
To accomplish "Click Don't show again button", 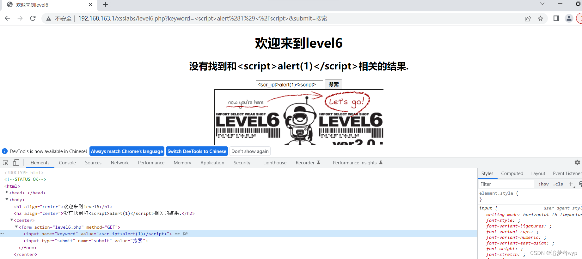I will (x=250, y=151).
